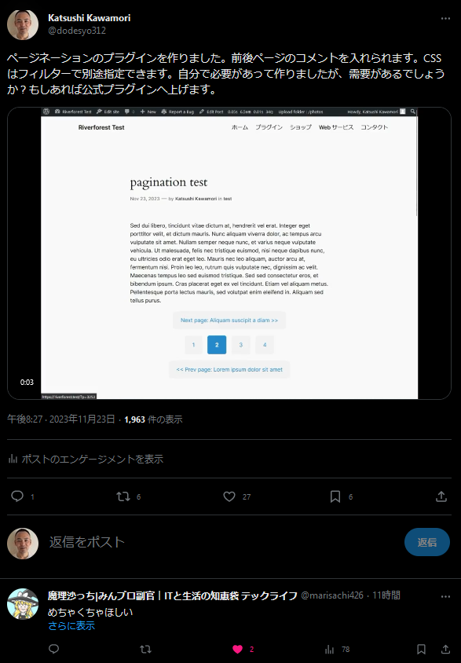The height and width of the screenshot is (663, 461).
Task: Repost marisachi426's reply
Action: click(146, 649)
